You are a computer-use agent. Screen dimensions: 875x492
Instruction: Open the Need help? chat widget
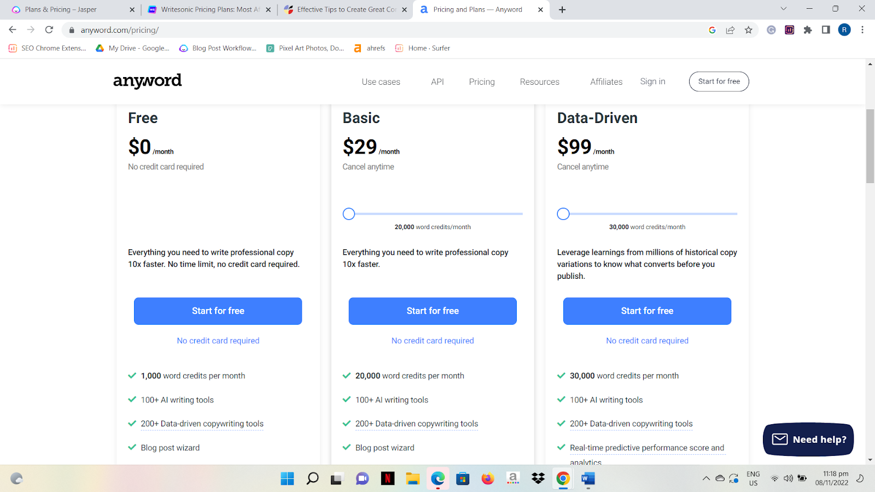click(808, 440)
